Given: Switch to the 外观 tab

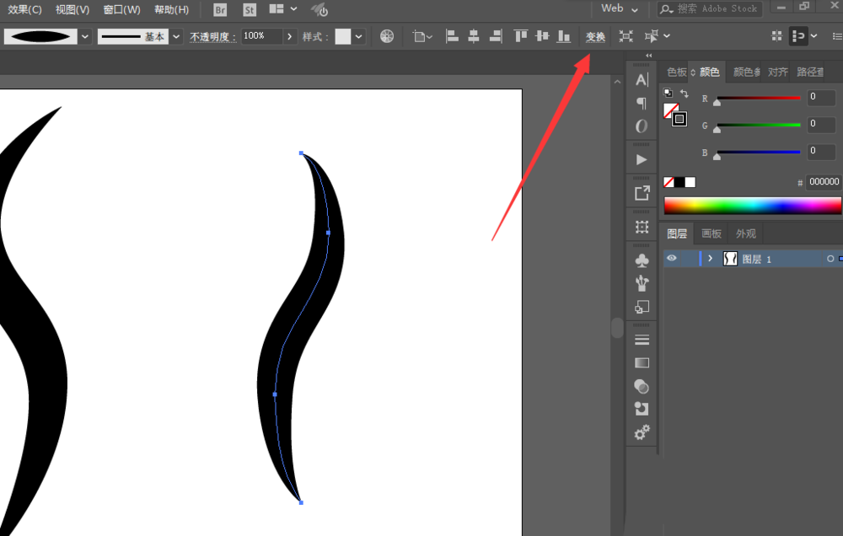Looking at the screenshot, I should coord(745,233).
